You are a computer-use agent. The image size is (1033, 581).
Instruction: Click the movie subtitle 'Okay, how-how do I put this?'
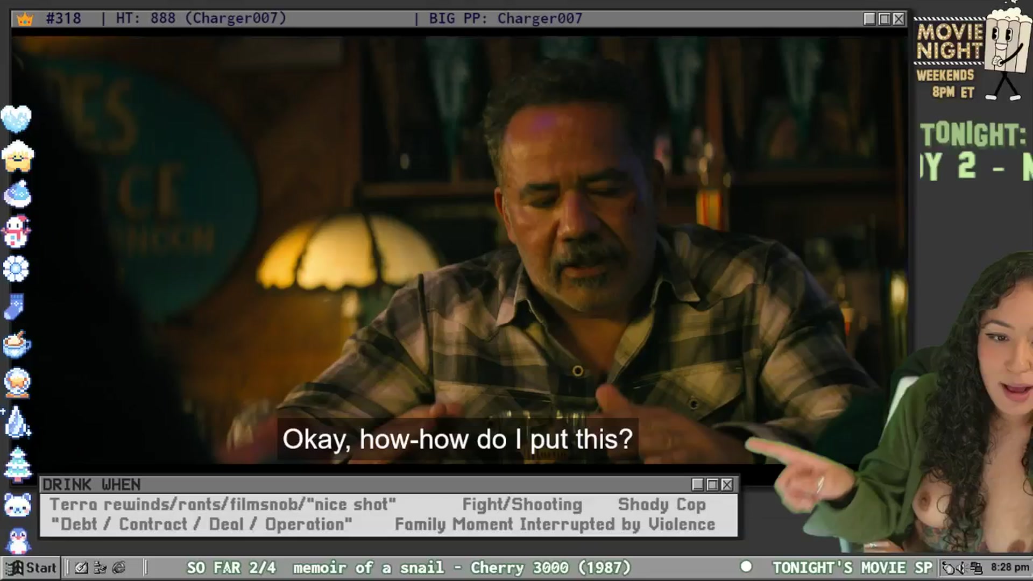(457, 439)
